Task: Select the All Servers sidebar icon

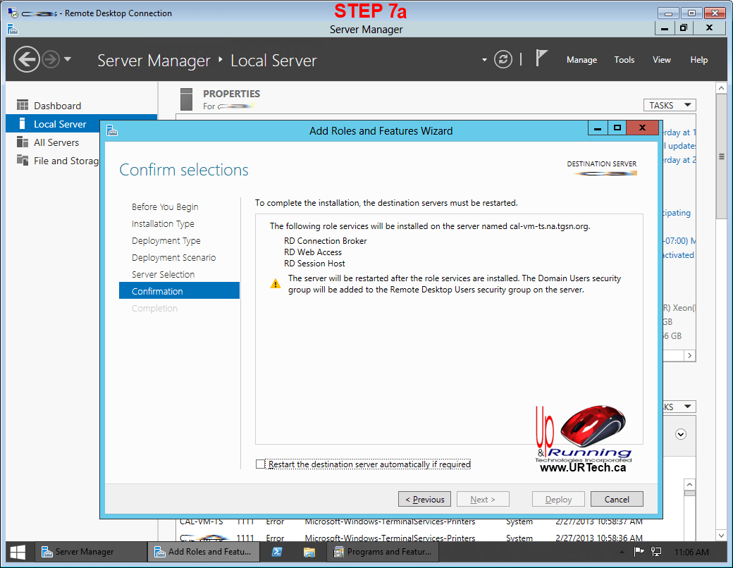Action: pos(23,142)
